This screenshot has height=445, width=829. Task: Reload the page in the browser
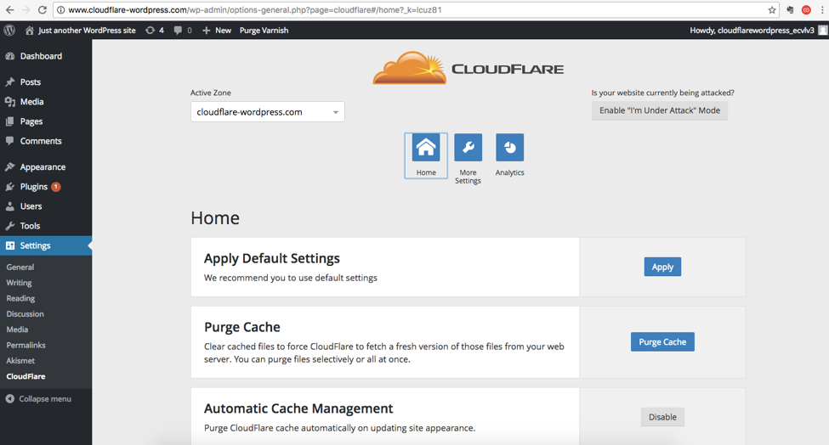click(x=43, y=10)
